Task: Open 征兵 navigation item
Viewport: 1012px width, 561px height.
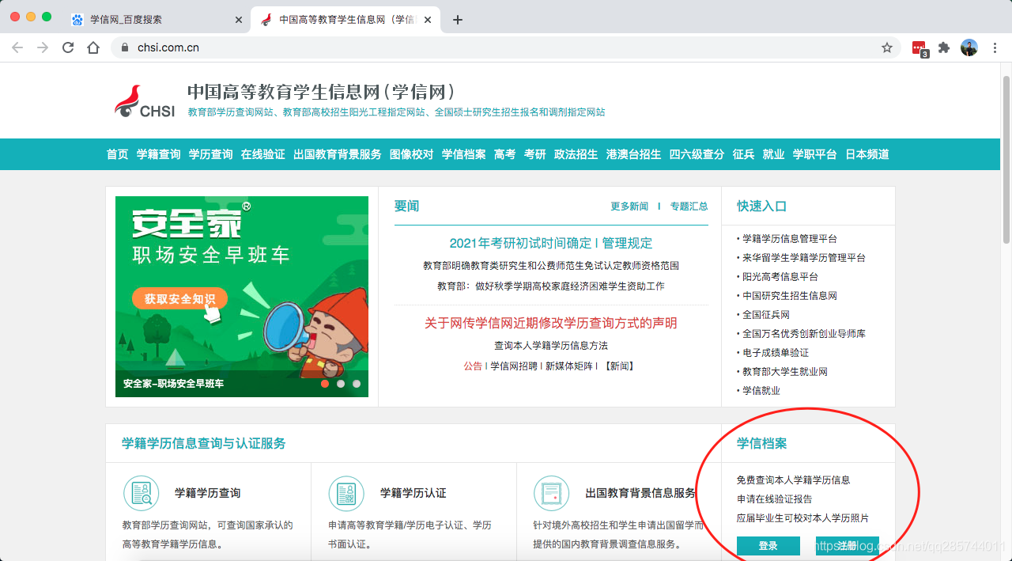Action: [743, 154]
